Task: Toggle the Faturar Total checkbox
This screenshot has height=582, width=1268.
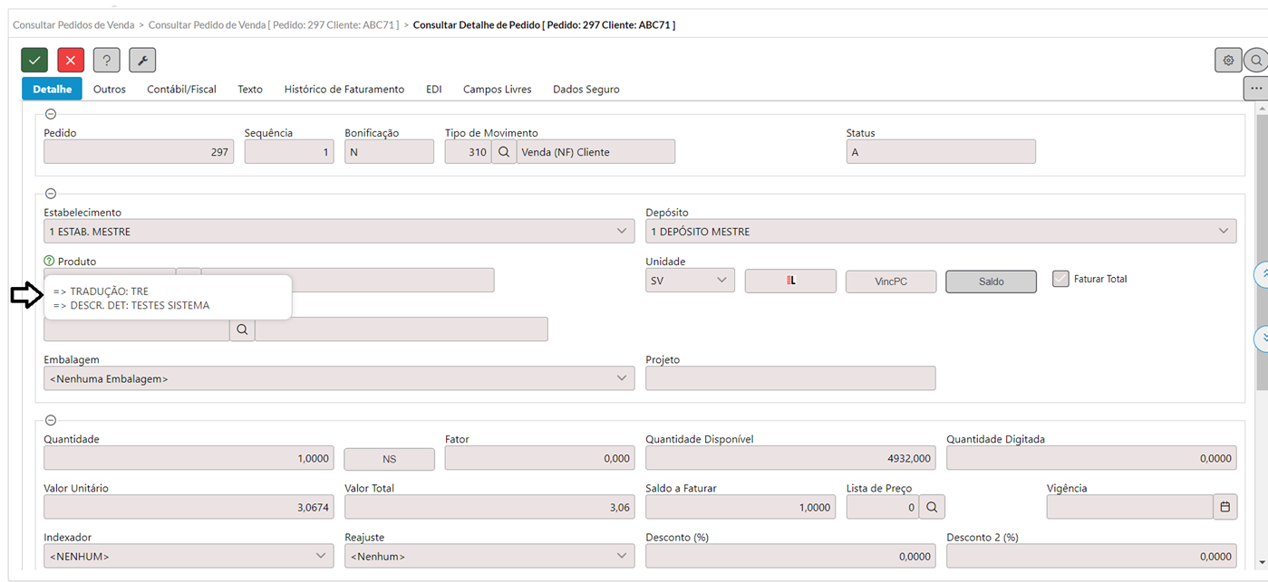Action: [x=1060, y=279]
